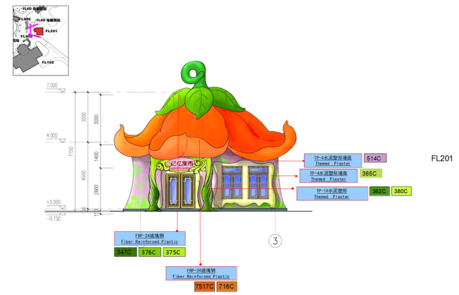Select the 347C green color swatch
The width and height of the screenshot is (459, 295).
pos(125,252)
